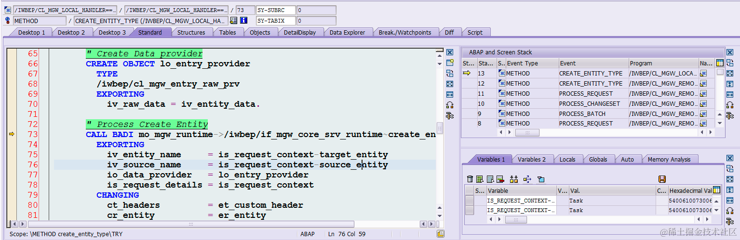Click the New Tool icon beside the editor
This screenshot has width=740, height=240.
pos(449,63)
